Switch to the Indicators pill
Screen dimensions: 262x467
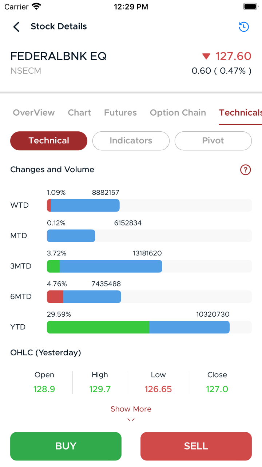click(131, 141)
